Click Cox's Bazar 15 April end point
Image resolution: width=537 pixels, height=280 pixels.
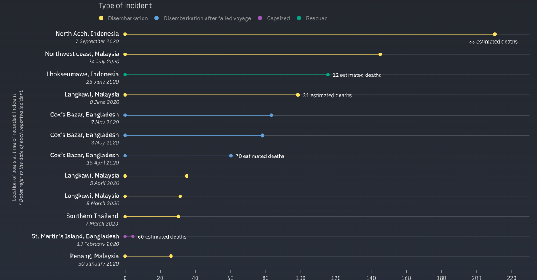231,156
